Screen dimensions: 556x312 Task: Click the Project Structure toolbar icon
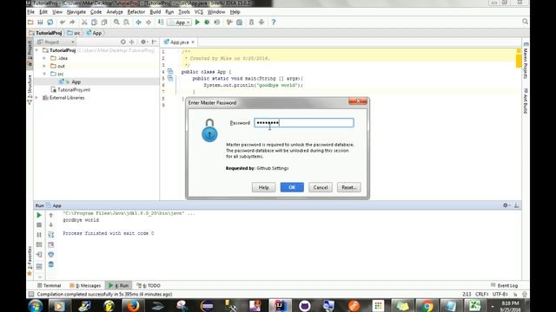tap(240, 23)
